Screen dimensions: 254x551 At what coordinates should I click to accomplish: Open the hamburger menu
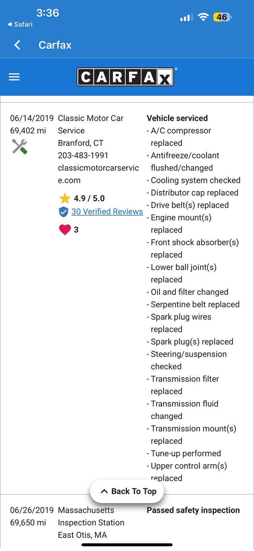(x=14, y=77)
